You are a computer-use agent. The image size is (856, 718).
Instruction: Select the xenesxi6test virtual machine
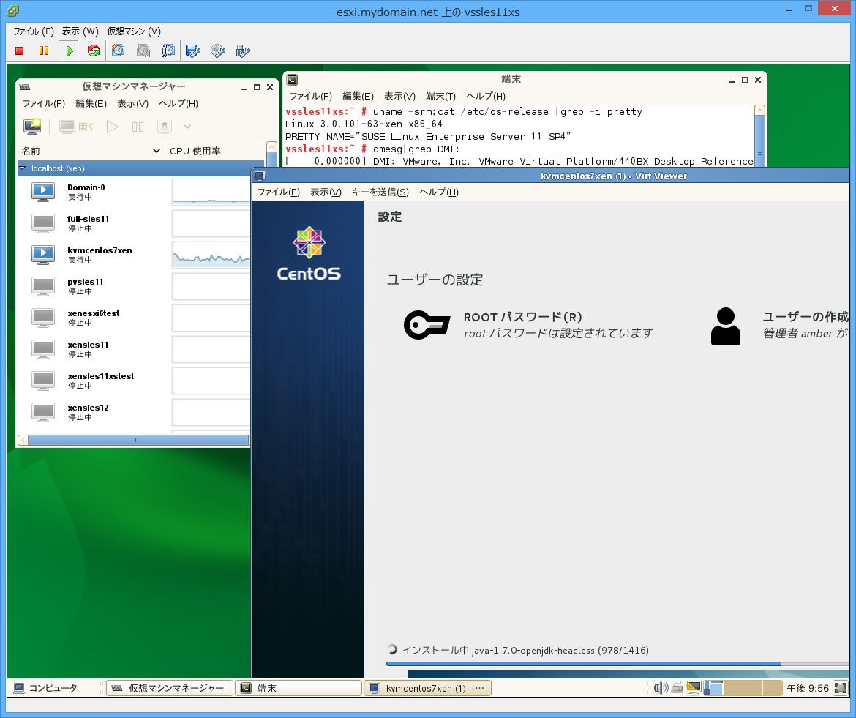point(134,318)
